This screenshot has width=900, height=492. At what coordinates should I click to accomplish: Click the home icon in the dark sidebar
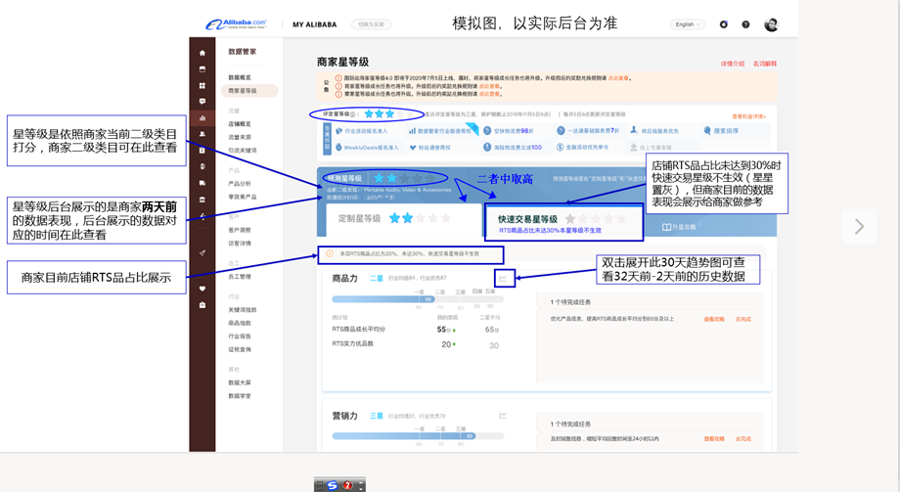click(x=202, y=53)
